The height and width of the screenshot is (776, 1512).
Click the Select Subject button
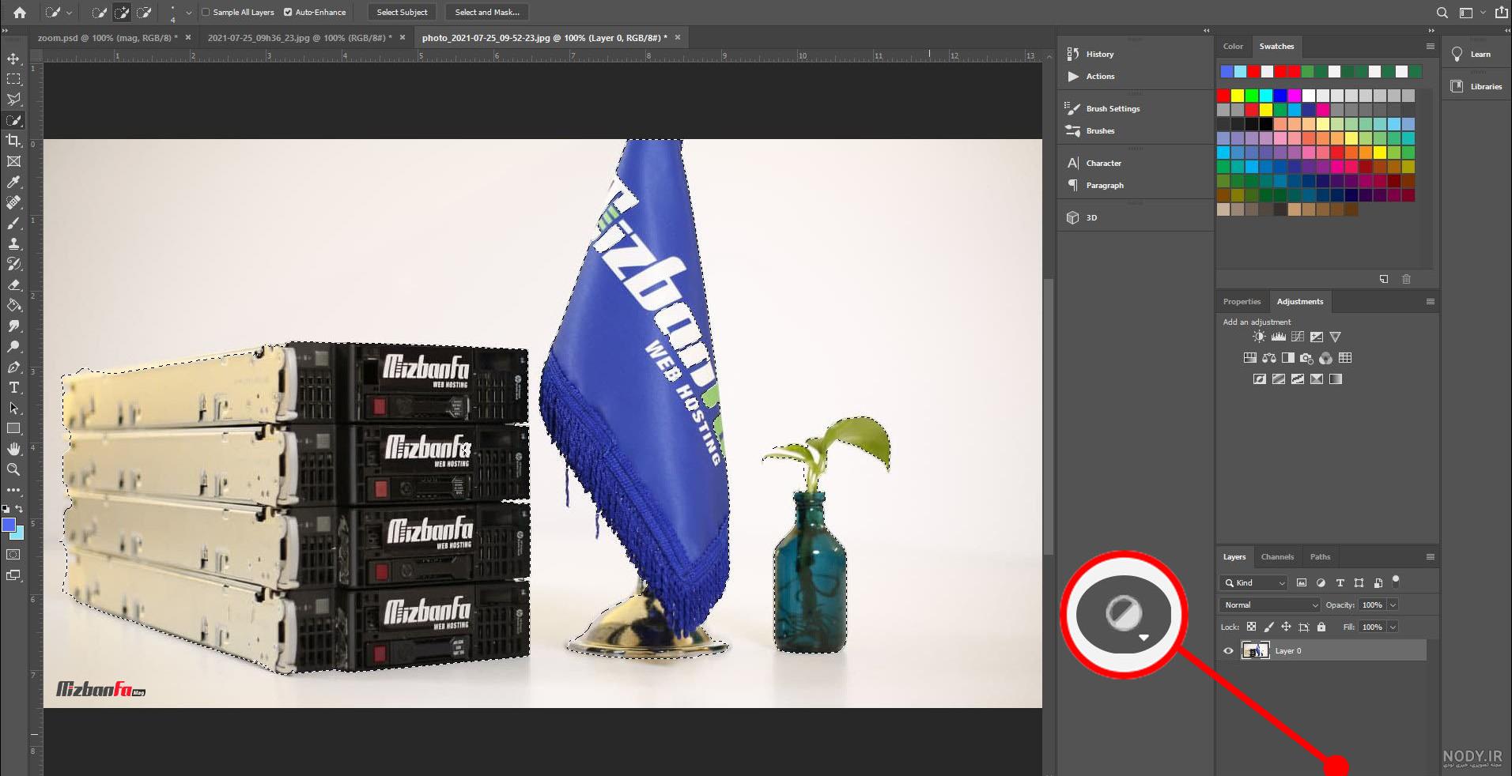coord(402,12)
